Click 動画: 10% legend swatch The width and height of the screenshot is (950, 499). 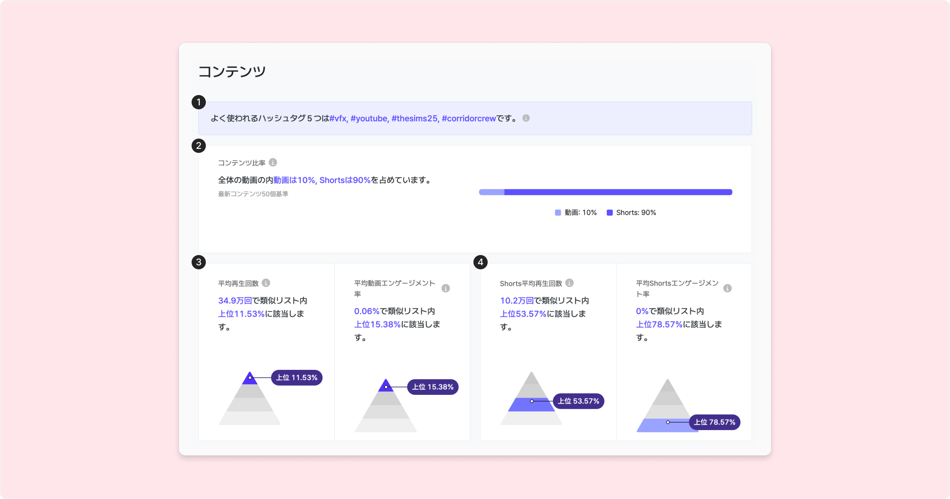point(558,213)
